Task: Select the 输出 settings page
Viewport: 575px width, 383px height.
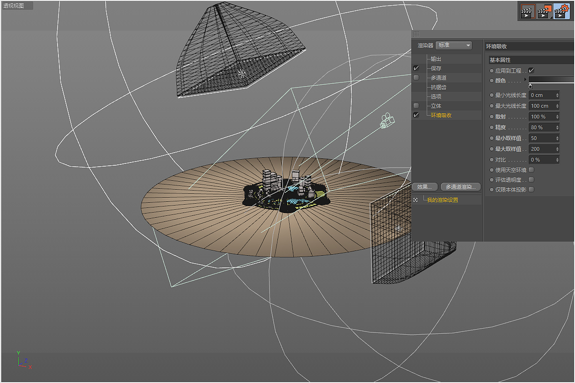Action: point(436,59)
